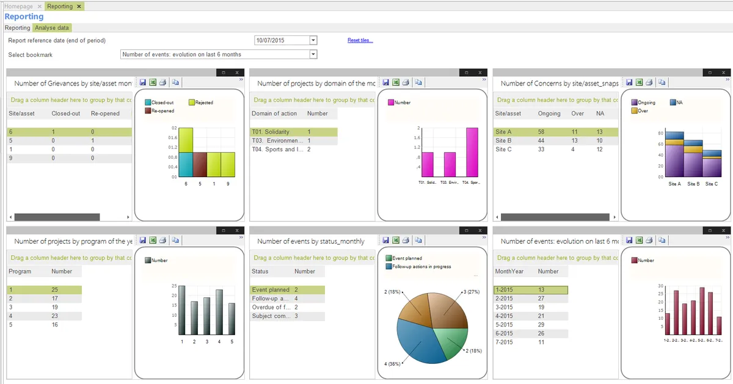Save the Concerns by site/asset tile
Image resolution: width=733 pixels, height=384 pixels.
[x=629, y=82]
